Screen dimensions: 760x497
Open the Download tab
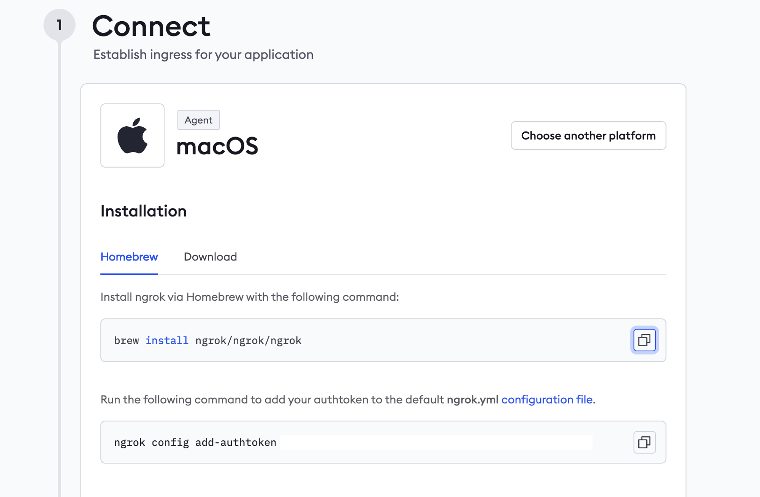pos(210,257)
